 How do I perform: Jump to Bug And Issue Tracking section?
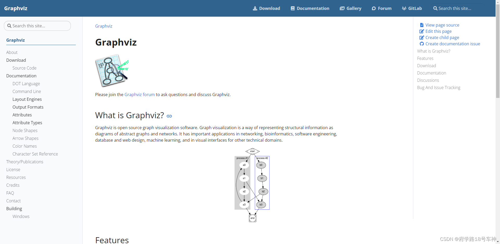(439, 87)
